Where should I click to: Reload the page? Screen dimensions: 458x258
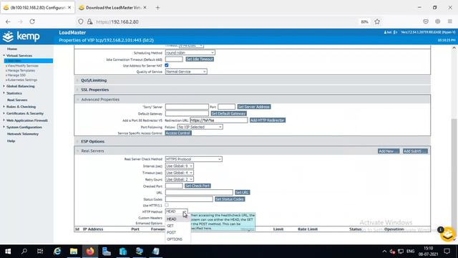pos(32,21)
